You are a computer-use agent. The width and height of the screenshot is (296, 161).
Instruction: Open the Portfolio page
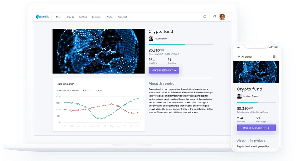[83, 17]
